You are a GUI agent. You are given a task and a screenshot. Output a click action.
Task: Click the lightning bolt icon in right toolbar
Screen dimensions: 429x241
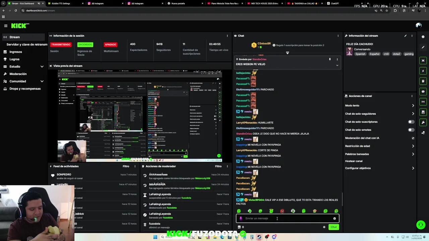pos(423,71)
